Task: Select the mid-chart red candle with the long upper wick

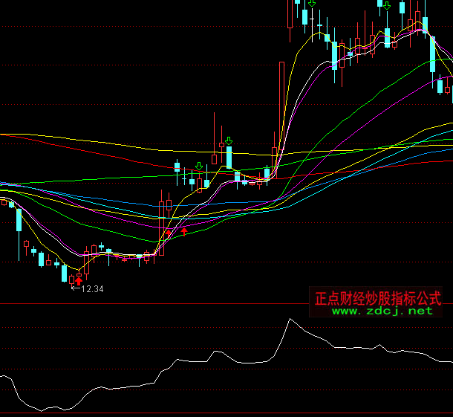Action: 214,158
